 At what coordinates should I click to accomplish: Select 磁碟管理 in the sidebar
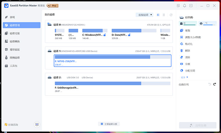point(22,25)
